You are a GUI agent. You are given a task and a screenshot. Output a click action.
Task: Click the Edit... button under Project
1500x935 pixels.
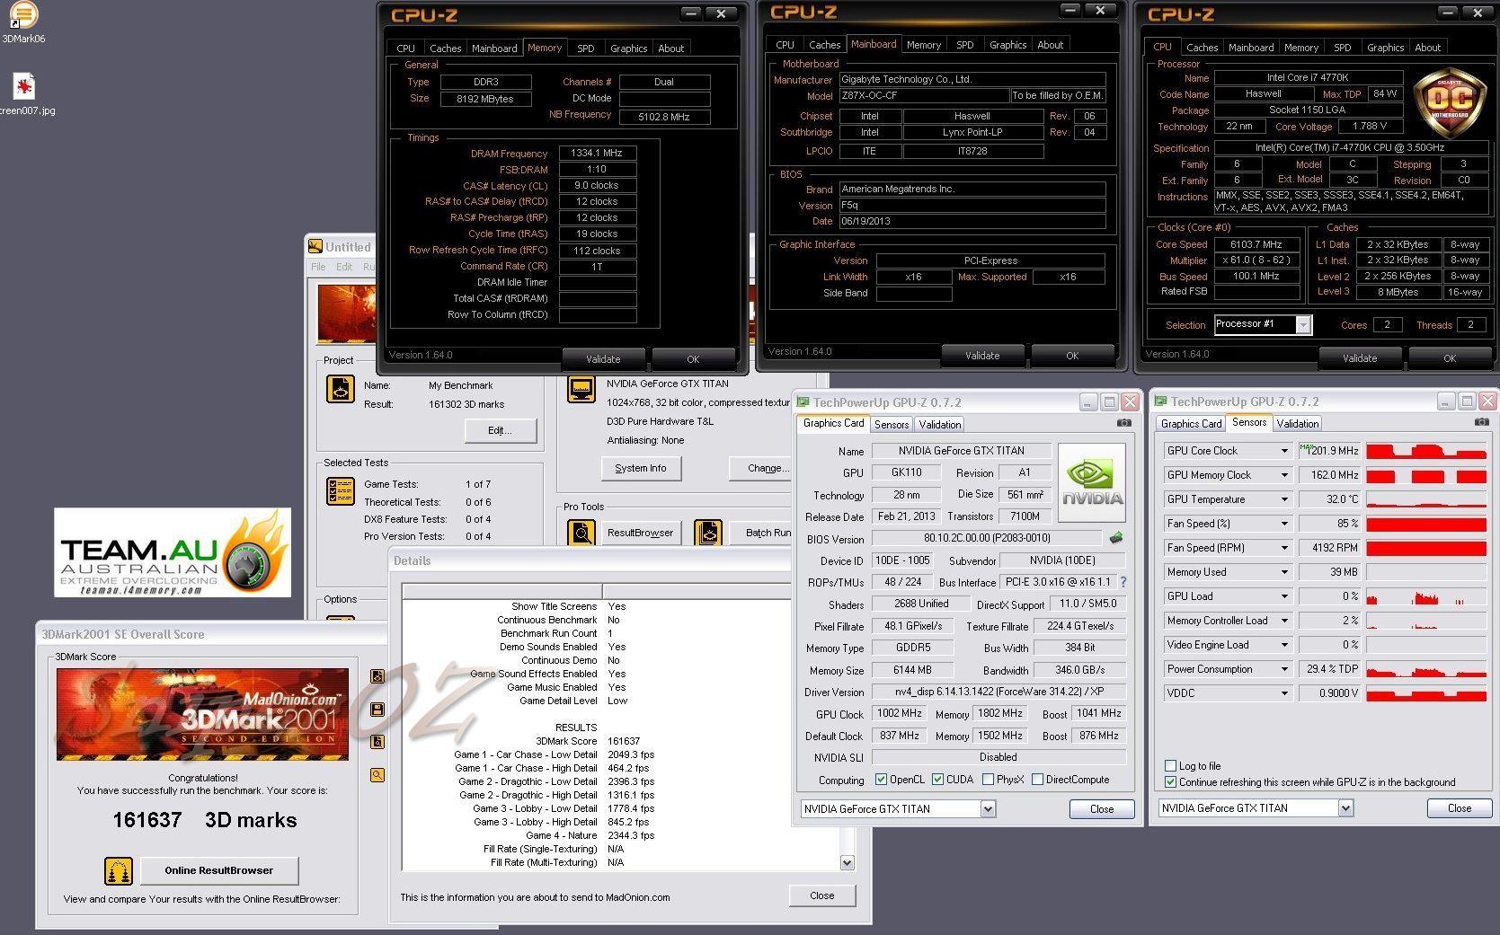coord(501,430)
